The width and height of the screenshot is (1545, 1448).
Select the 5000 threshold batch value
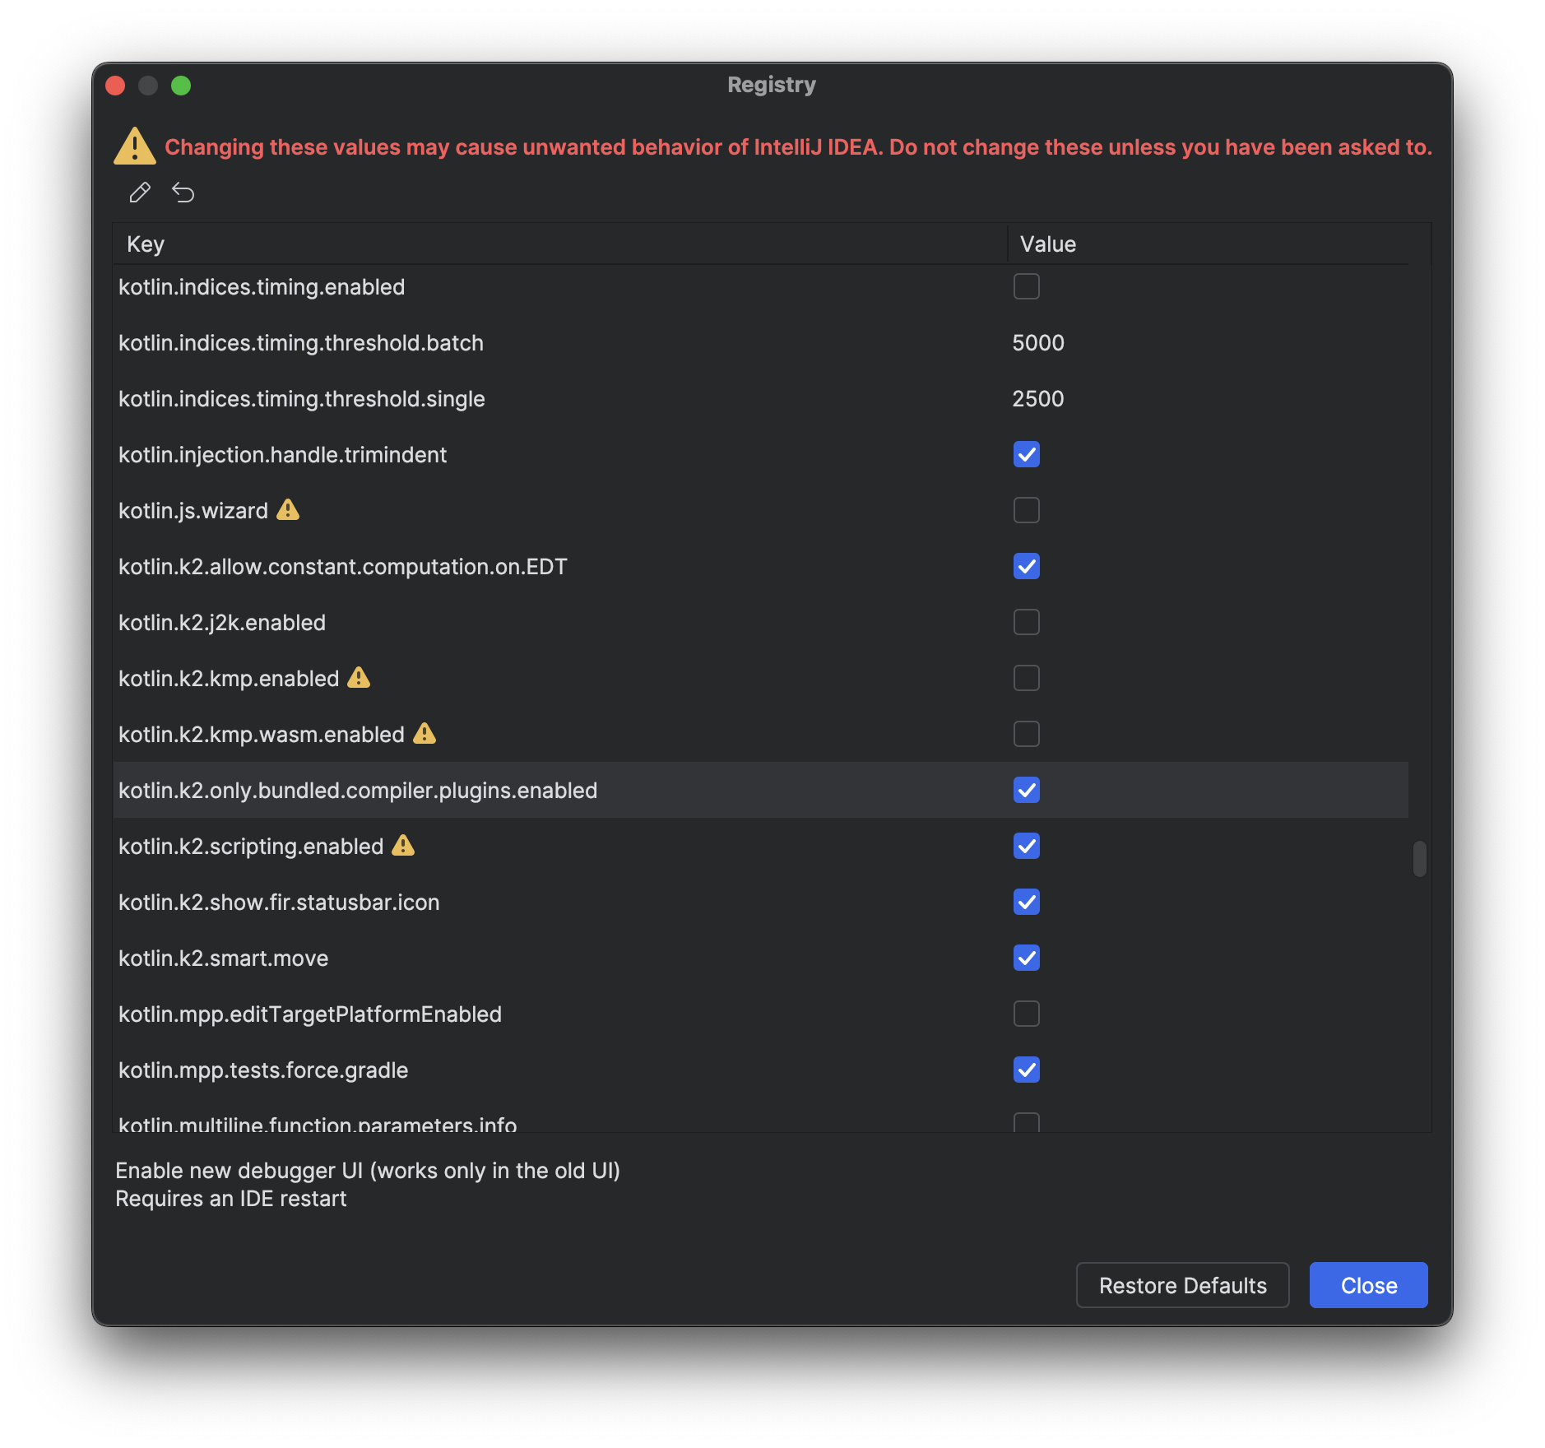(1038, 343)
